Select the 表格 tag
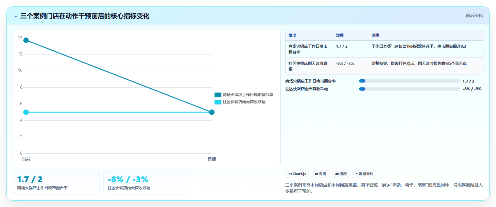The height and width of the screenshot is (207, 496). tap(320, 174)
